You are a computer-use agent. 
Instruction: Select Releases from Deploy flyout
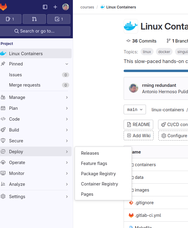(x=90, y=153)
